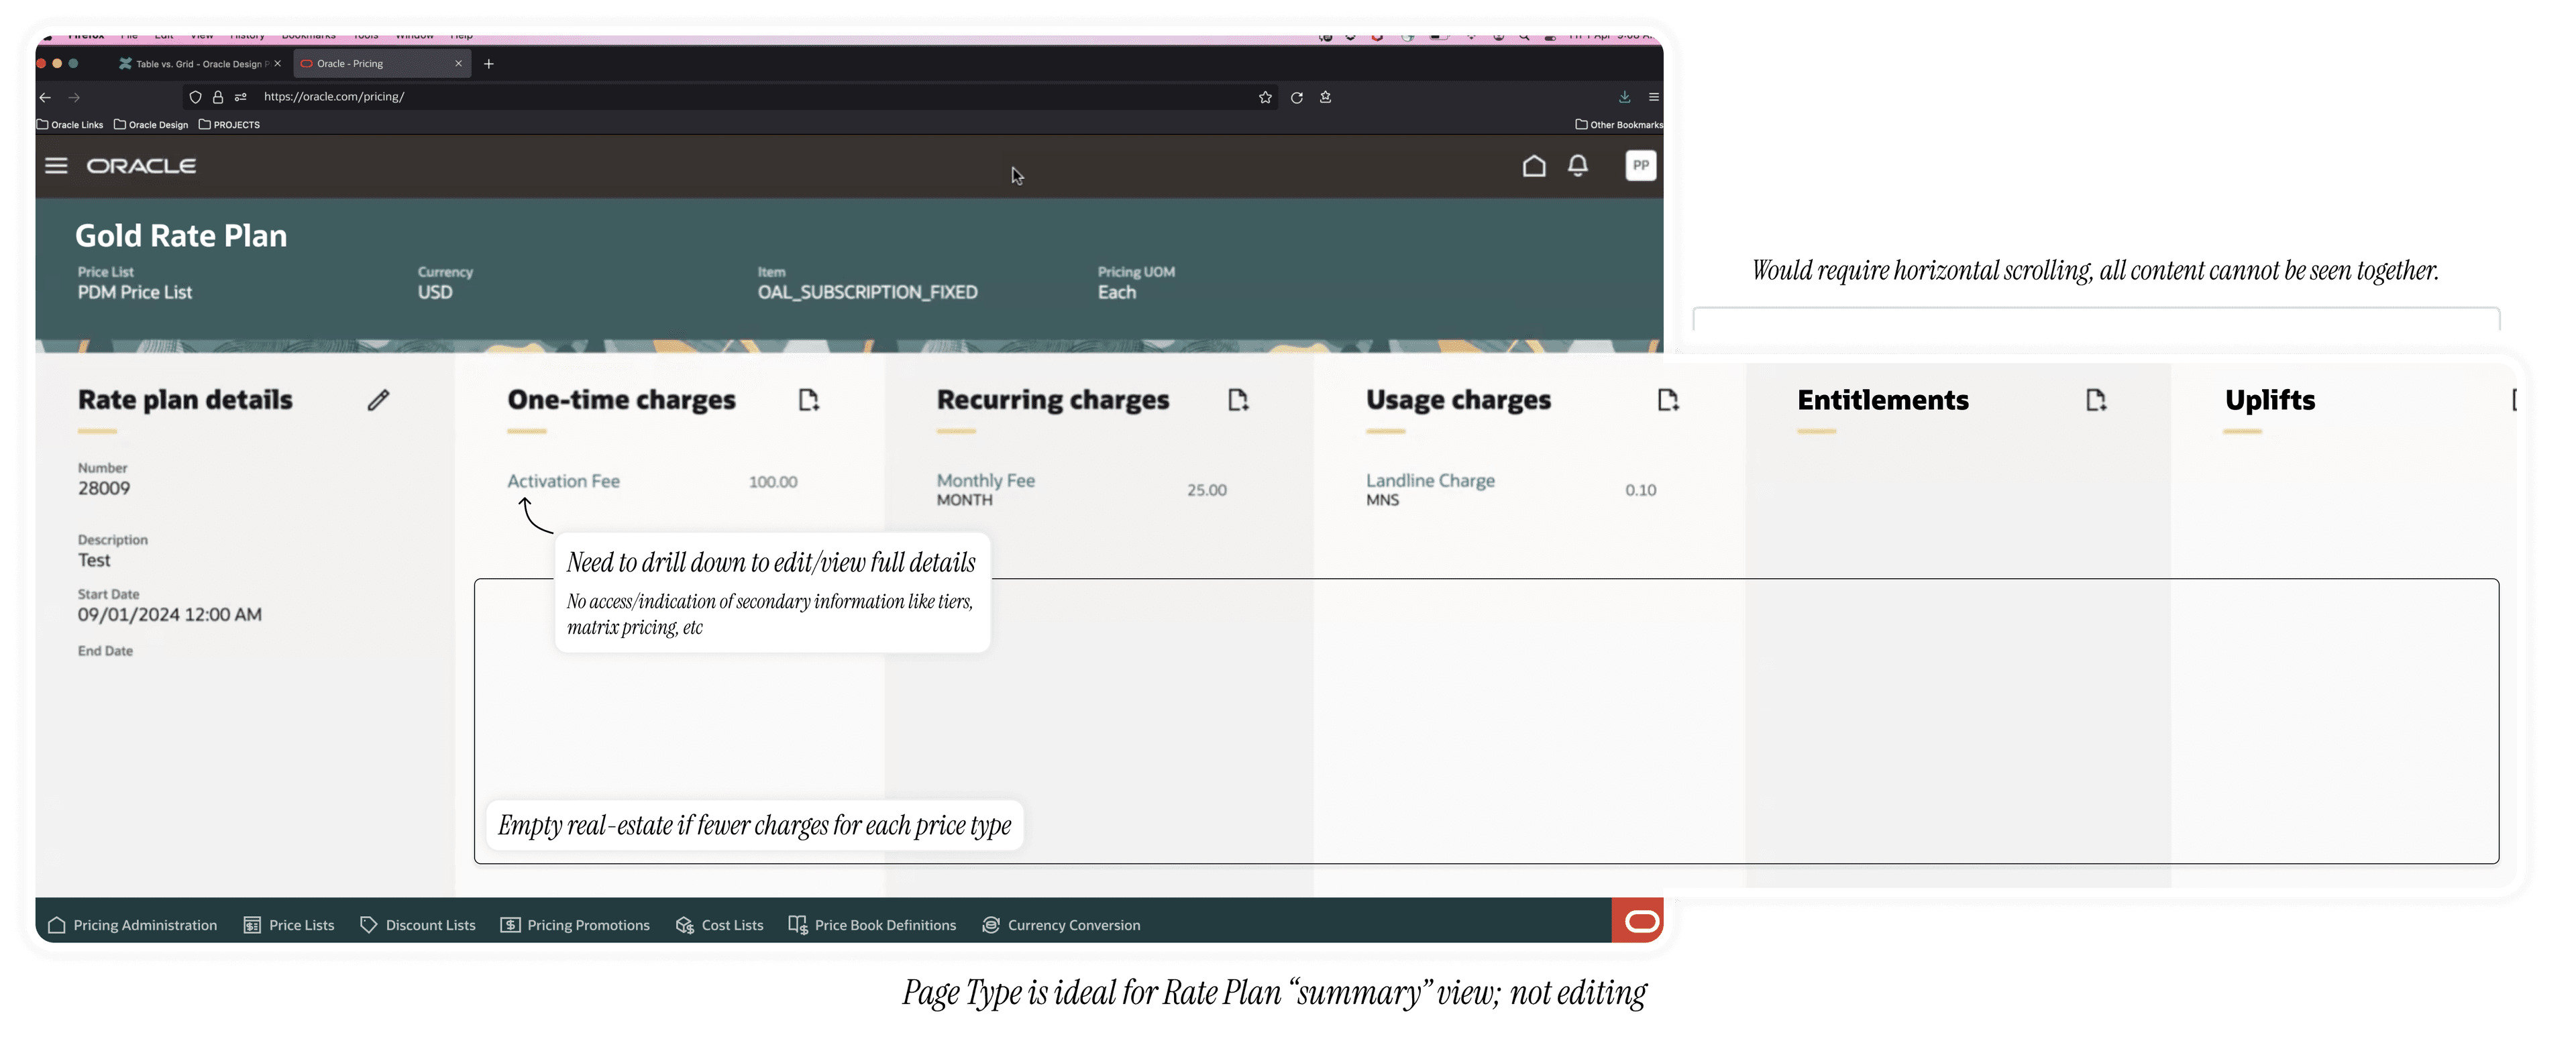Click the Description value Test
The width and height of the screenshot is (2576, 1041).
94,560
